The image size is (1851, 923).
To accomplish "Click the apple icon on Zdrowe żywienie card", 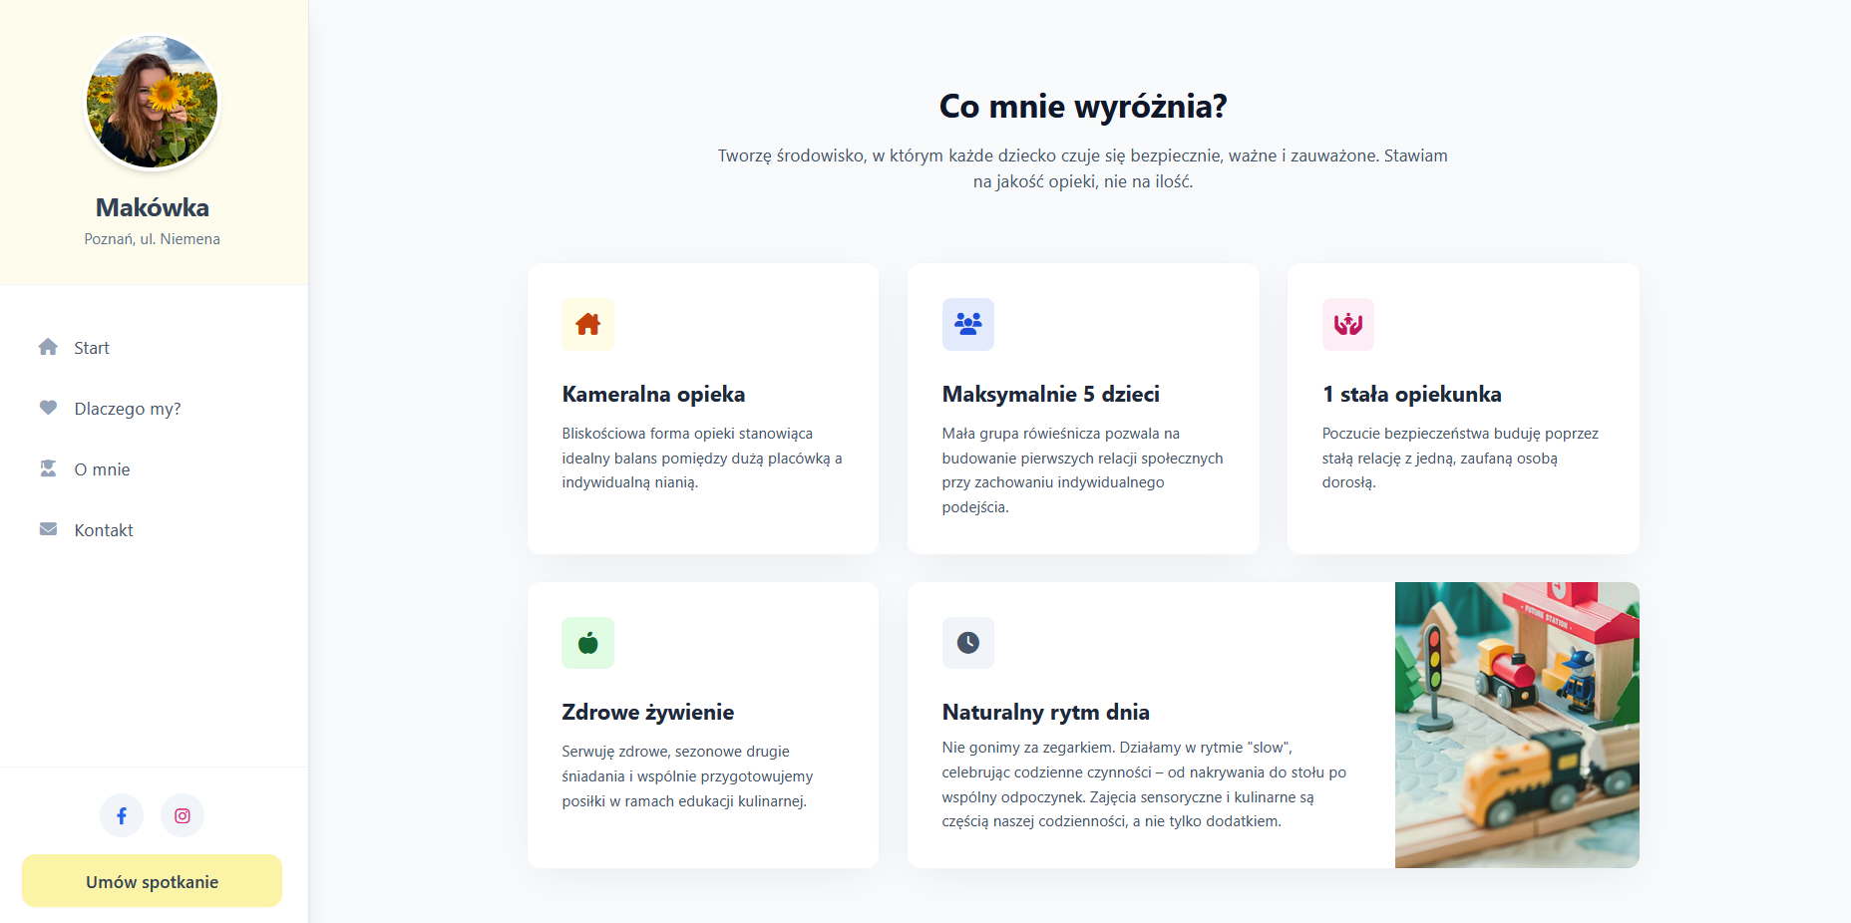I will tap(587, 643).
